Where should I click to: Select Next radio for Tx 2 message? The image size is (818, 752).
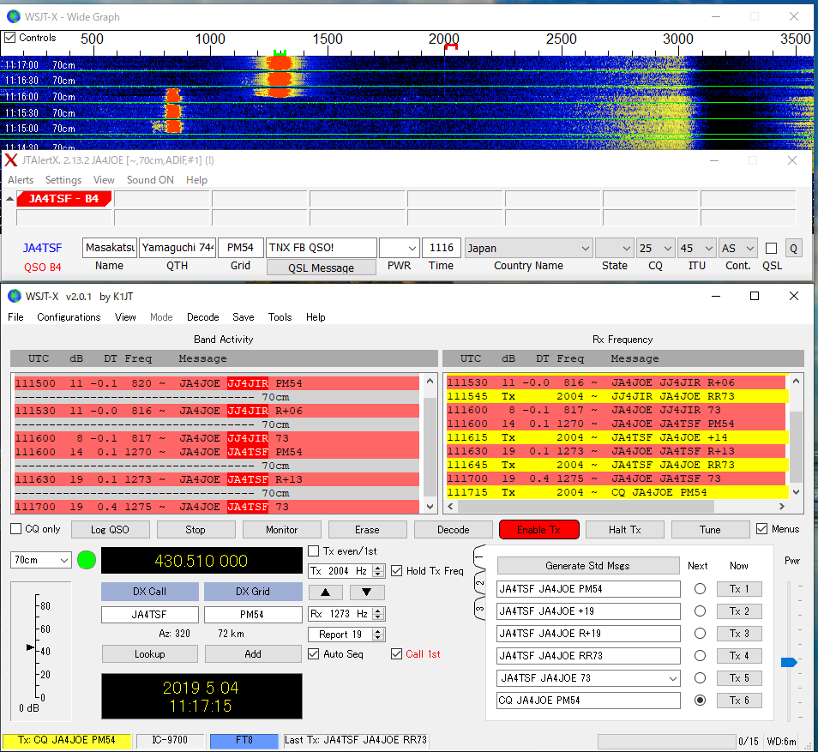700,611
